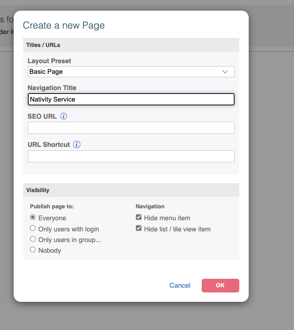Toggle Hide list / tile view item

click(138, 229)
